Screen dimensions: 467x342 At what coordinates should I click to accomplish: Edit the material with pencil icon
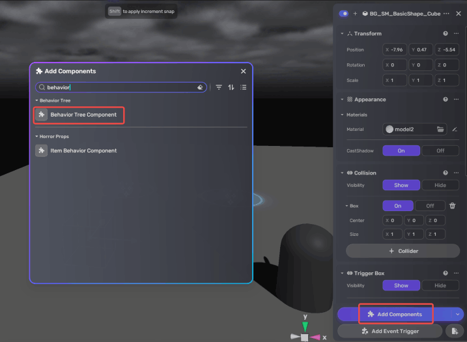coord(455,129)
